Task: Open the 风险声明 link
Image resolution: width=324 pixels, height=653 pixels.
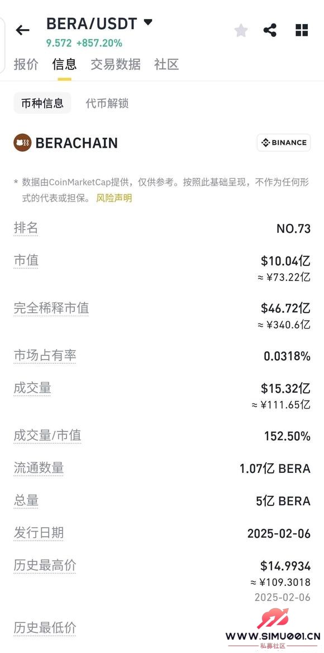Action: pos(114,198)
